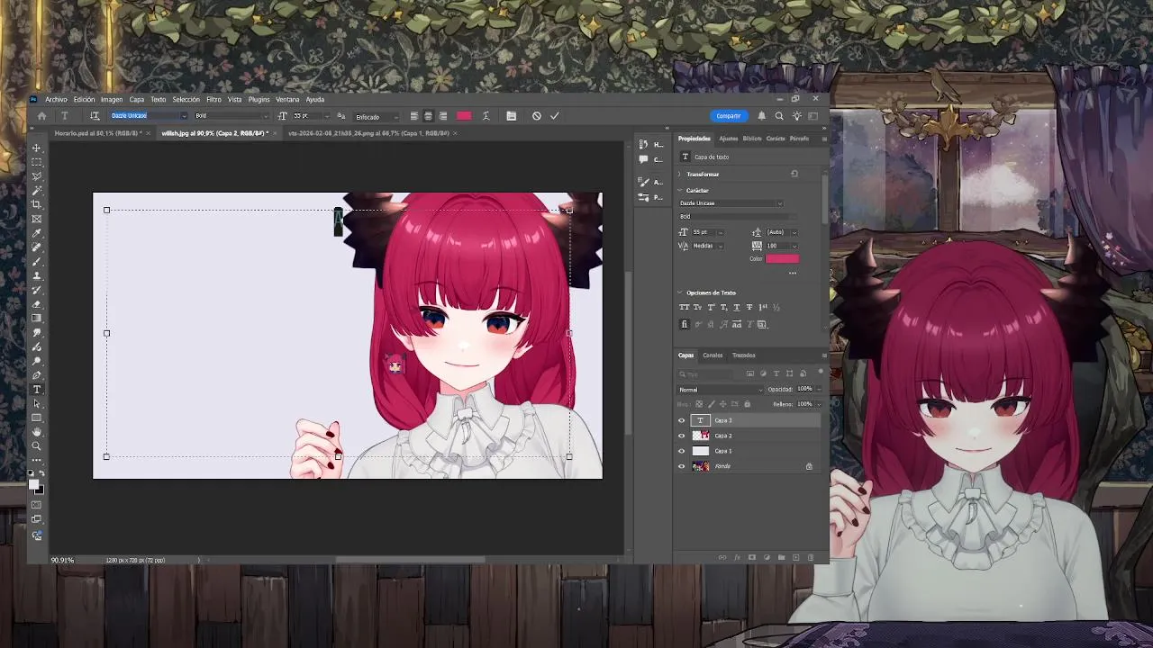Click the text color swatch in options bar
1153x648 pixels.
tap(464, 115)
